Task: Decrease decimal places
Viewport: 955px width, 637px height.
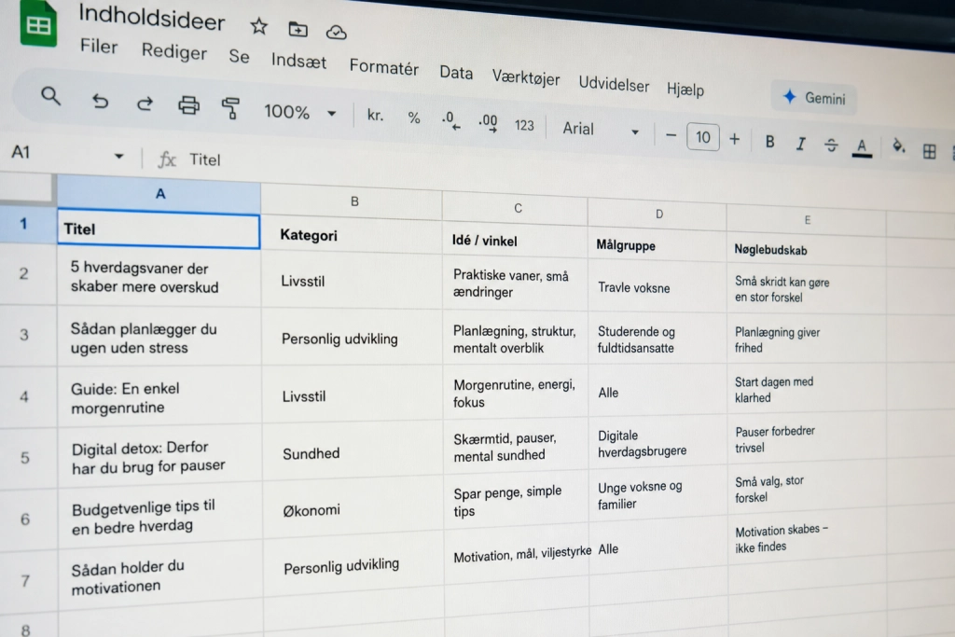Action: pos(450,120)
